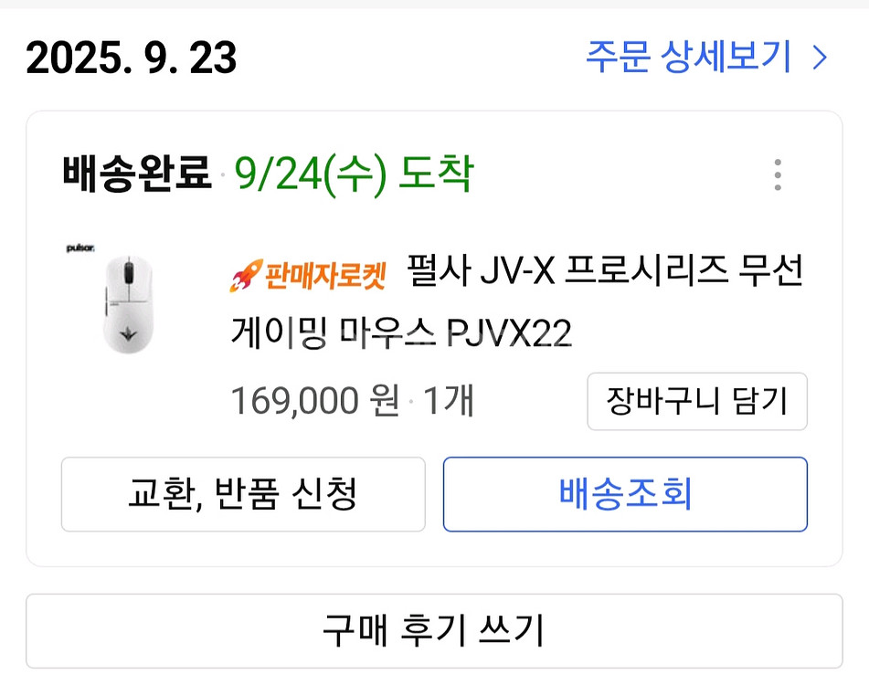Viewport: 869px width, 685px height.
Task: Open 주문 상세보기 order details link
Action: click(x=688, y=58)
